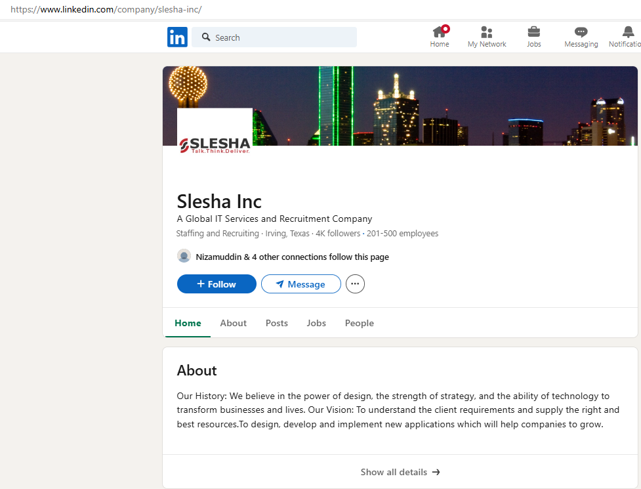Select the Home tab on company page
The width and height of the screenshot is (641, 489).
pyautogui.click(x=188, y=323)
